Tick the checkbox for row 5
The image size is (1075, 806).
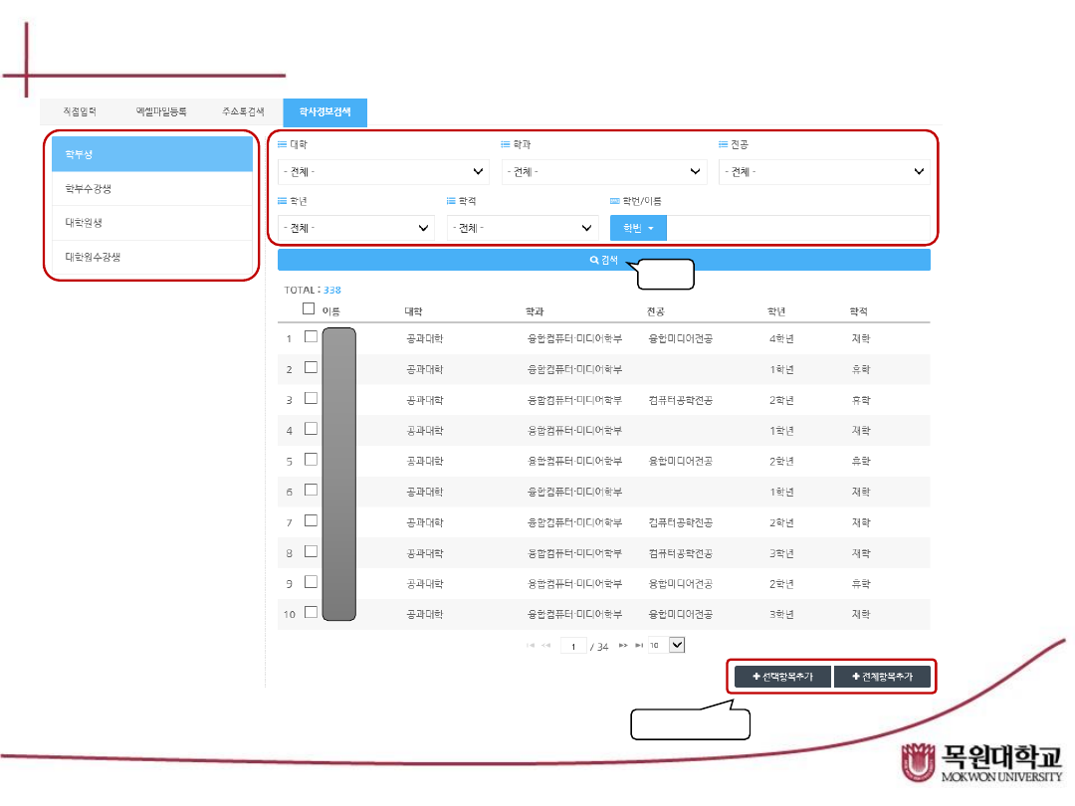311,460
